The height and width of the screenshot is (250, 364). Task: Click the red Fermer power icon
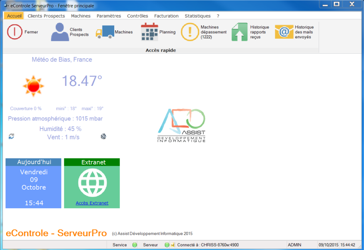coord(15,32)
